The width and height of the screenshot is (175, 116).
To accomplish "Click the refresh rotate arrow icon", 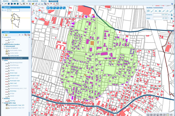I will click(30, 4).
